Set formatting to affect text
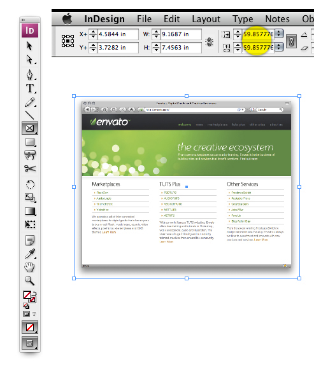314x370 pixels. coord(34,314)
